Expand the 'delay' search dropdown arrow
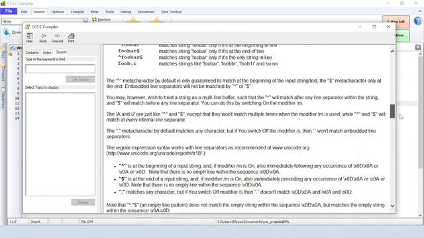The width and height of the screenshot is (424, 238). click(85, 21)
